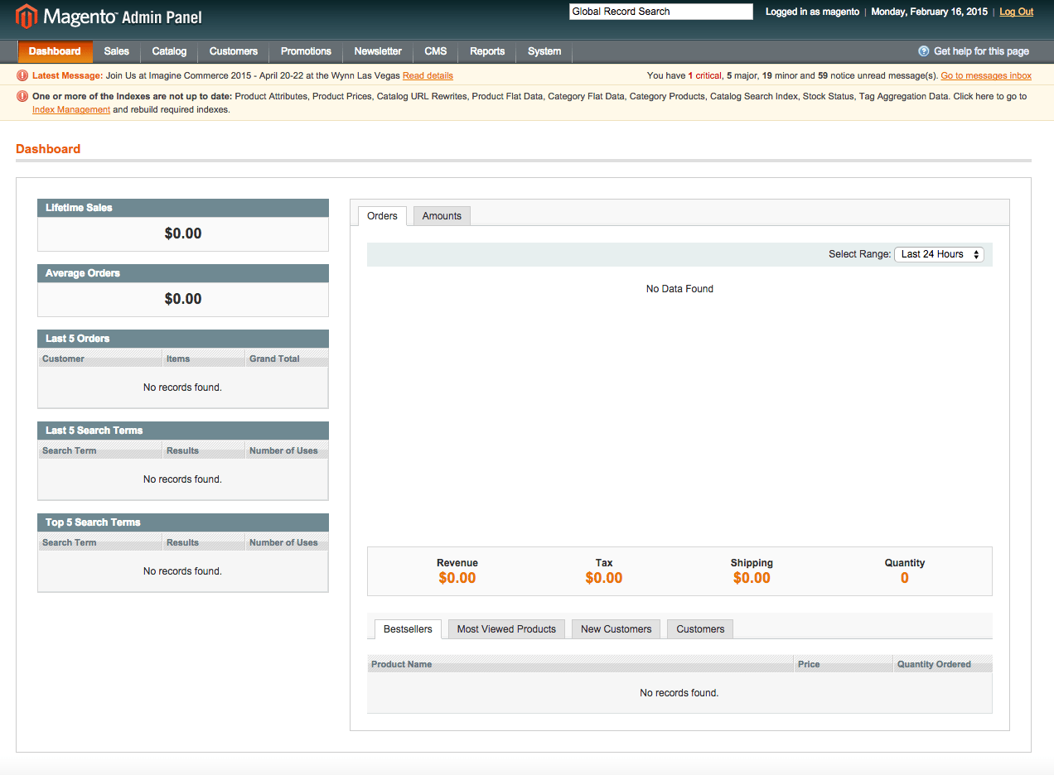Click the Revenue total value
1054x775 pixels.
click(457, 578)
